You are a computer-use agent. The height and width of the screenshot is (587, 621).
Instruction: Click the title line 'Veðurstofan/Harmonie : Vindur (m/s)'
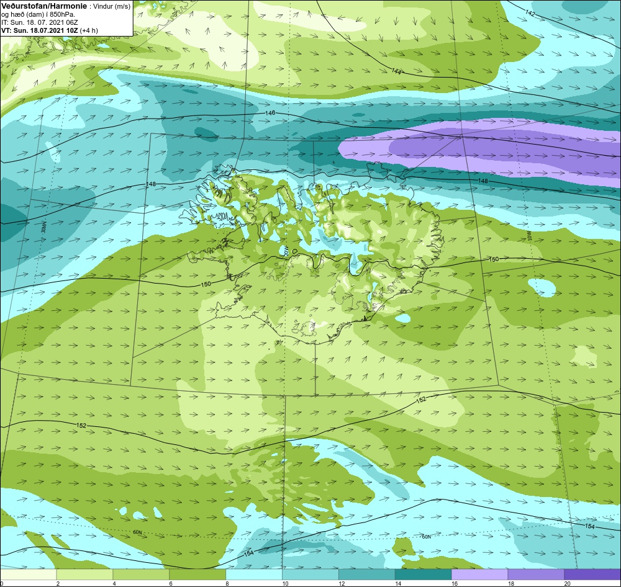(x=66, y=7)
